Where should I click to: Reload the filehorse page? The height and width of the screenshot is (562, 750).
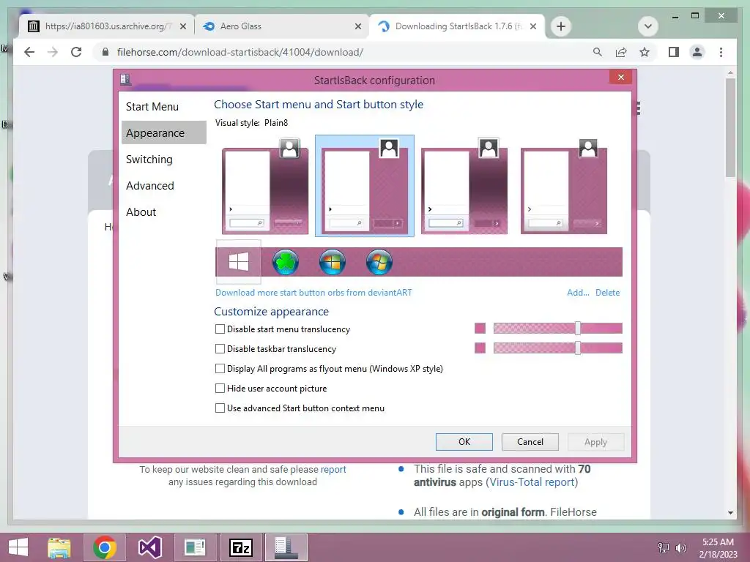tap(76, 52)
